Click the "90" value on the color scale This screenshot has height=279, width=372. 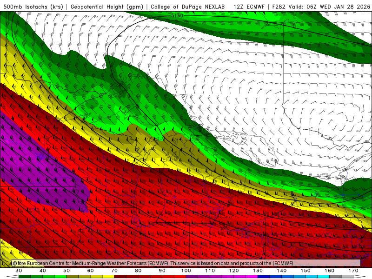162,271
